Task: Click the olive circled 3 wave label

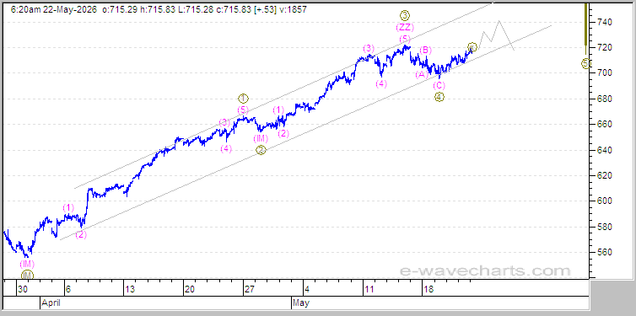Action: [x=405, y=16]
